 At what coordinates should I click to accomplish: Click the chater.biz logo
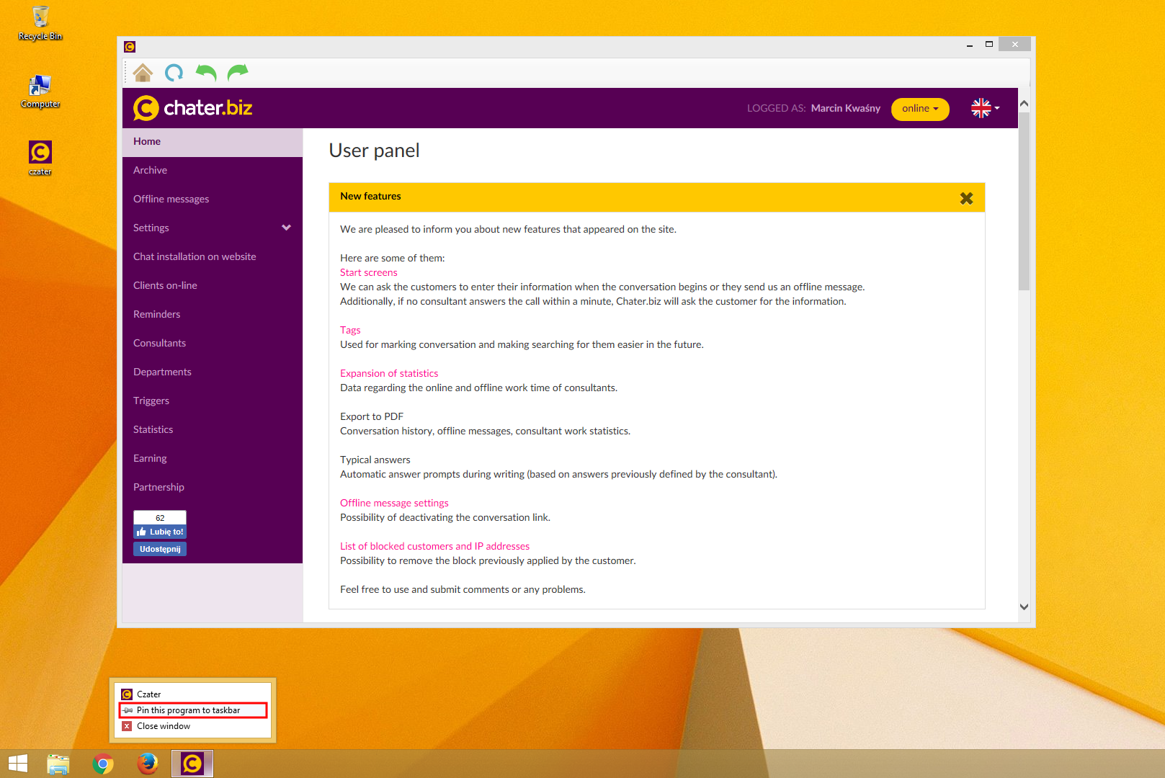tap(193, 108)
